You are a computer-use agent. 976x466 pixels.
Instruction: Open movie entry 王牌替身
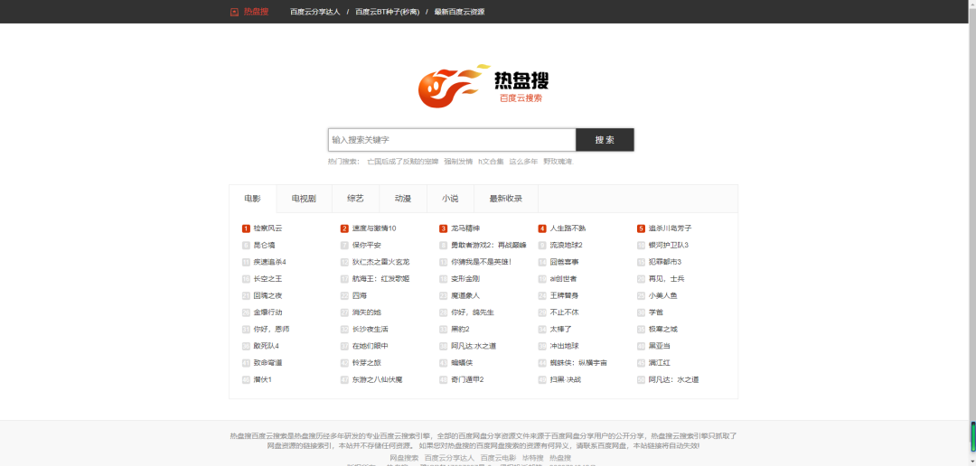tap(565, 295)
